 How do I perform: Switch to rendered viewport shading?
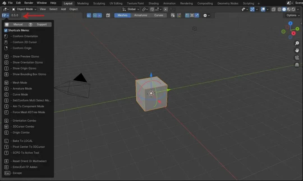293,9
